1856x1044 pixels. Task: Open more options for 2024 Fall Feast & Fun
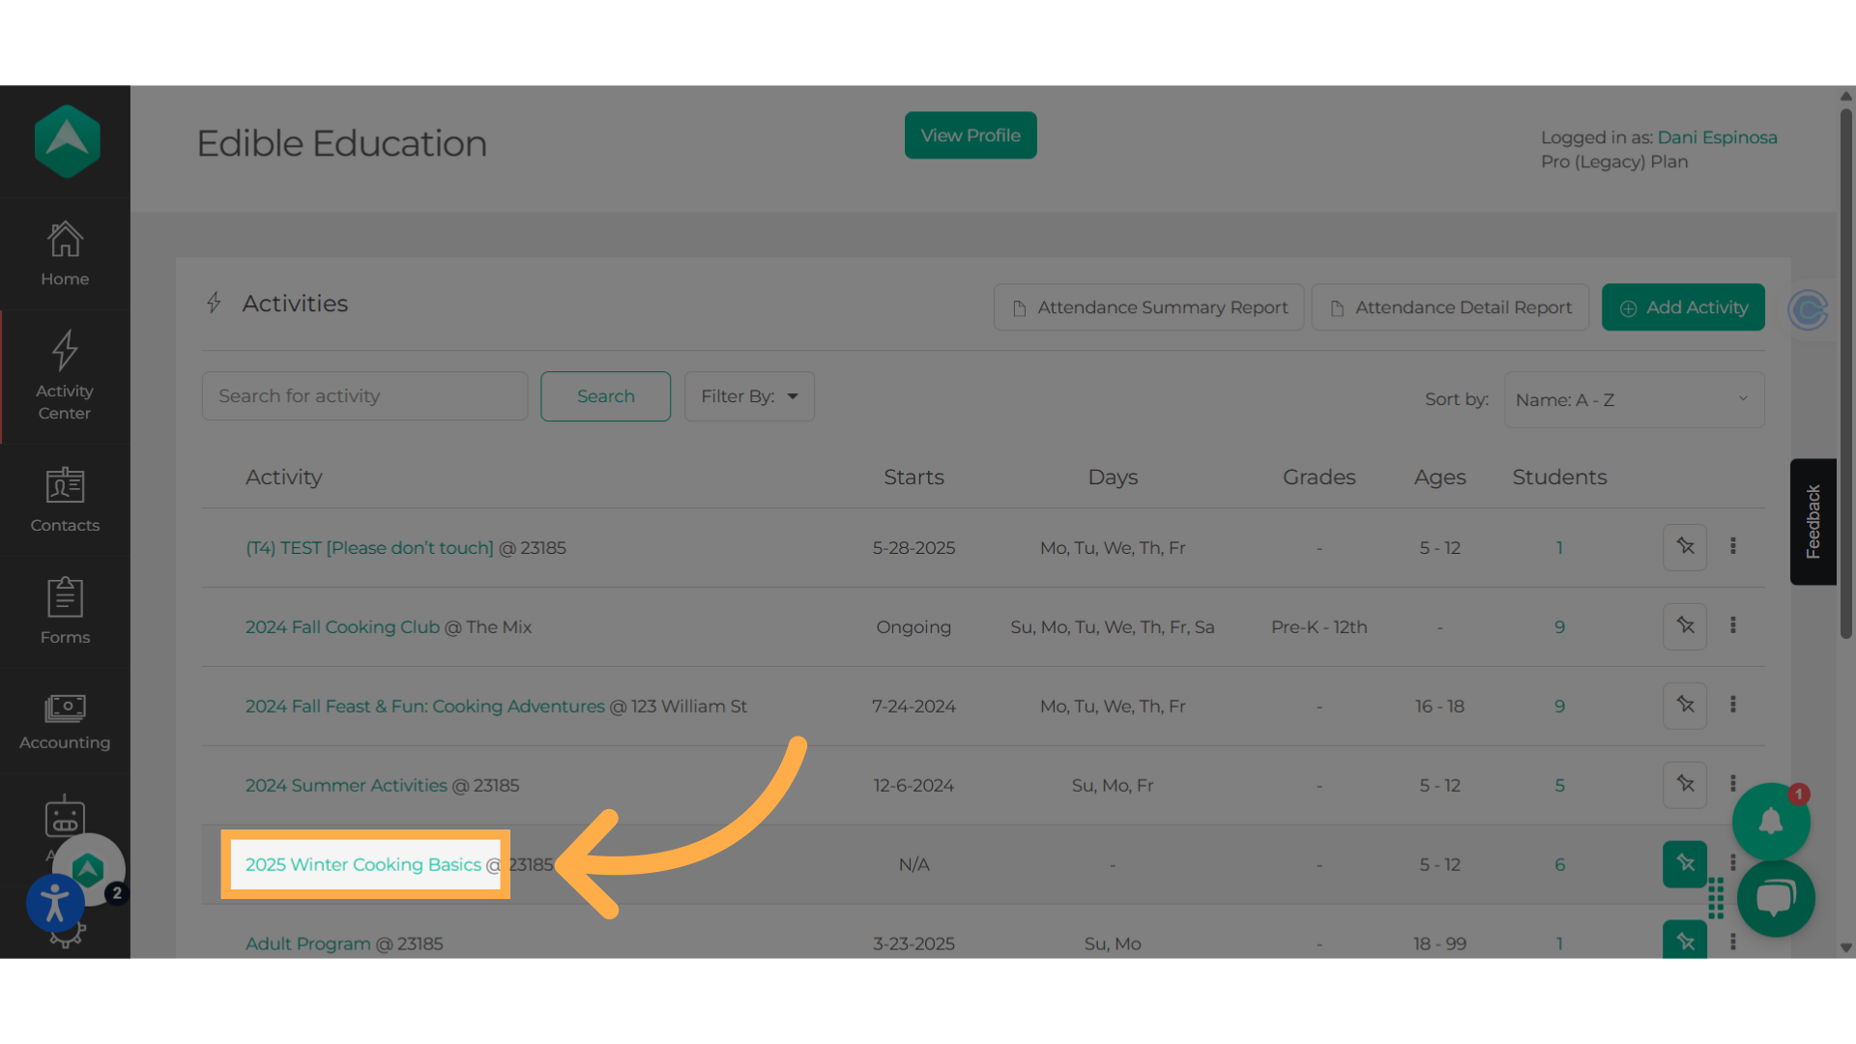click(1733, 705)
